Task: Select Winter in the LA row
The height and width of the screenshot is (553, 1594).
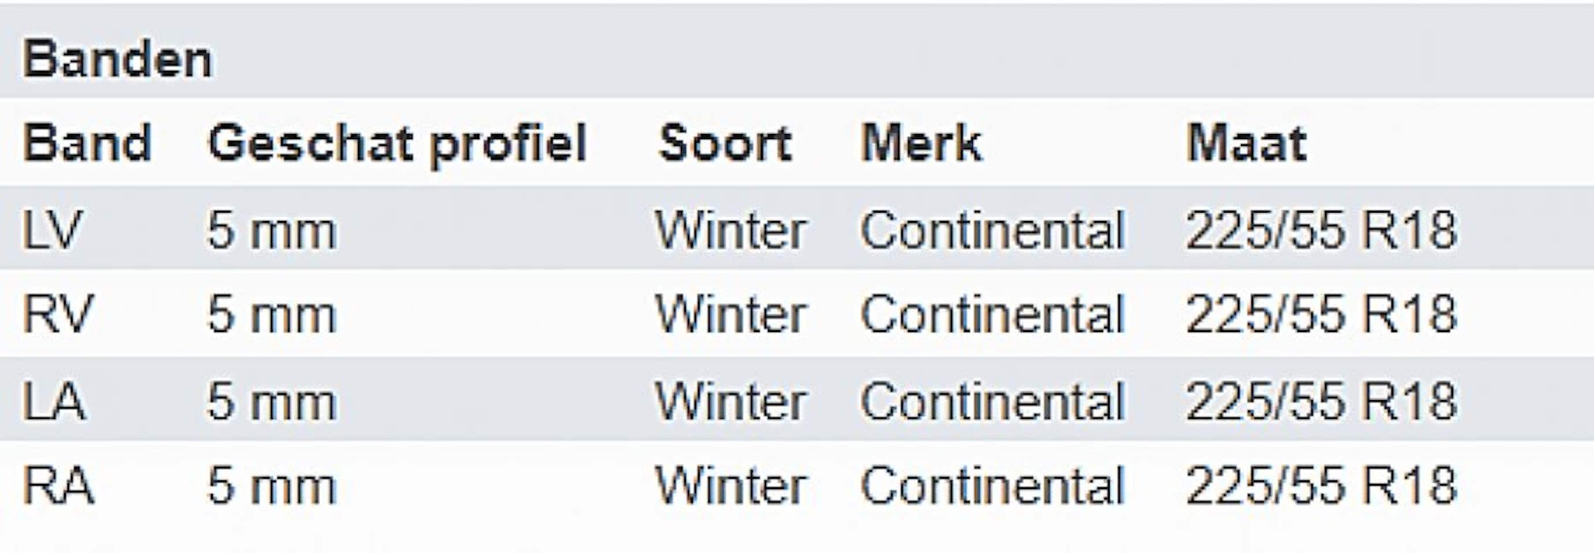Action: (731, 402)
